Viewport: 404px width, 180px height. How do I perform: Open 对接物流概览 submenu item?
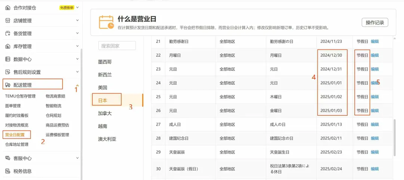click(17, 125)
